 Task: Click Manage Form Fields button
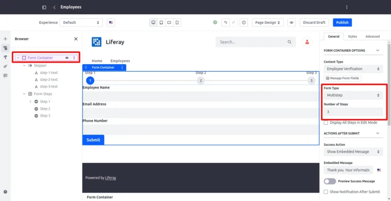pos(342,78)
